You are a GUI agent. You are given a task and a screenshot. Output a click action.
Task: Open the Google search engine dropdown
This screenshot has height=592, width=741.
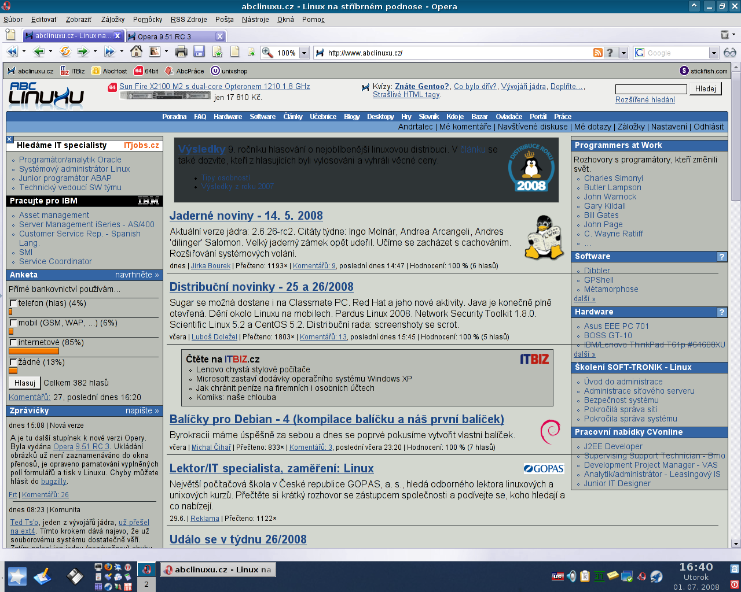point(713,53)
